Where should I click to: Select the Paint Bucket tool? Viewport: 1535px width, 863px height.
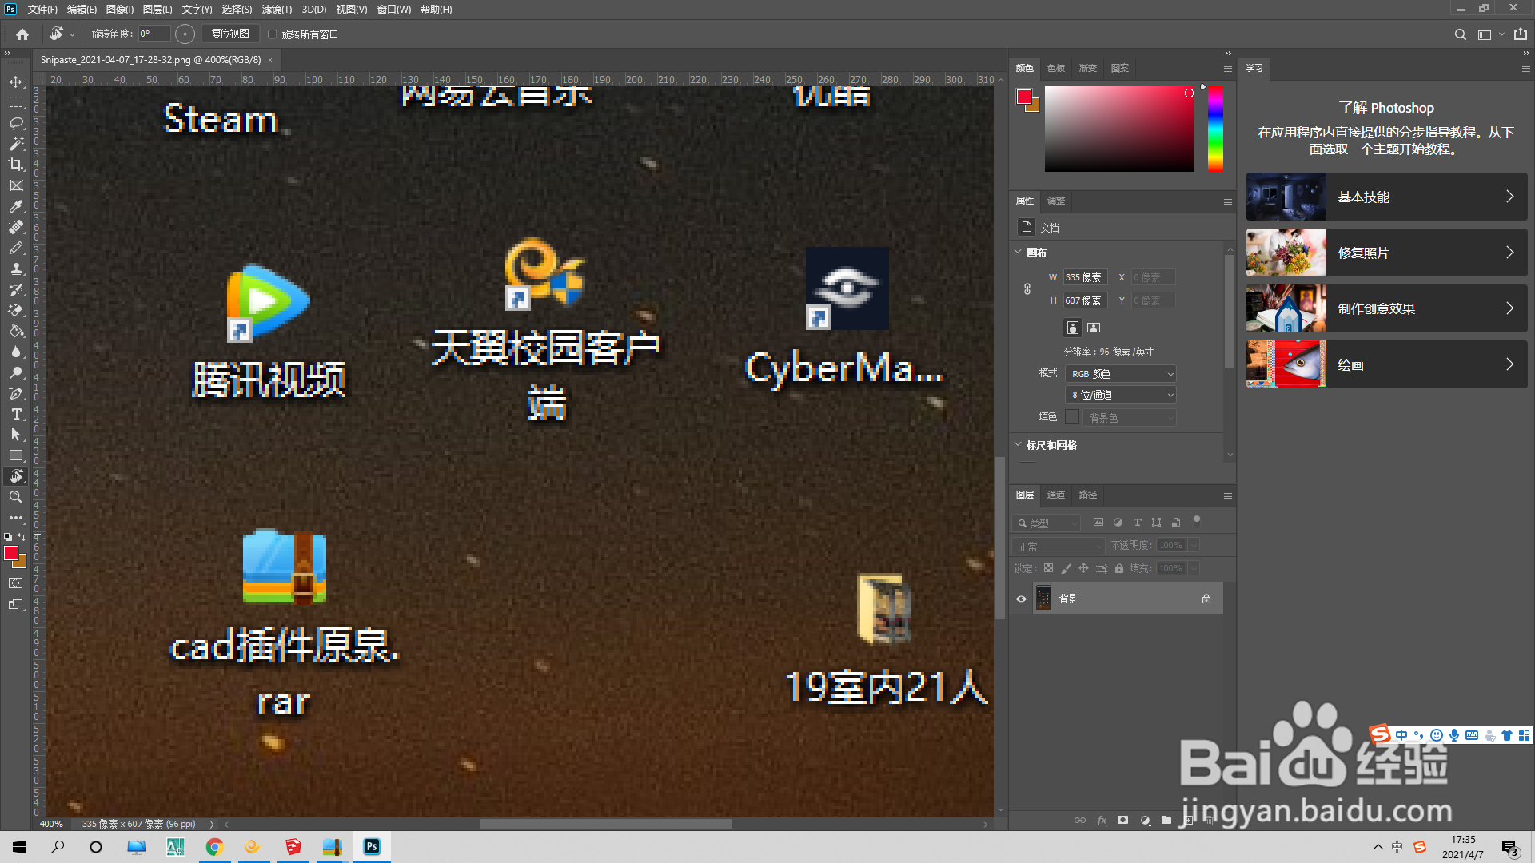16,331
